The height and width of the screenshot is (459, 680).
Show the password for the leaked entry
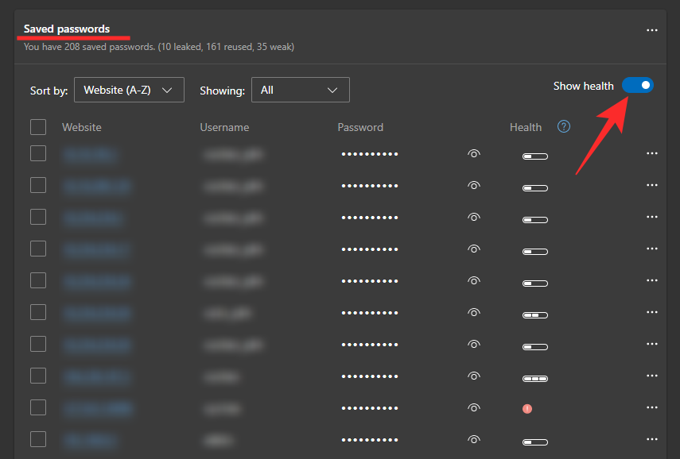tap(474, 408)
